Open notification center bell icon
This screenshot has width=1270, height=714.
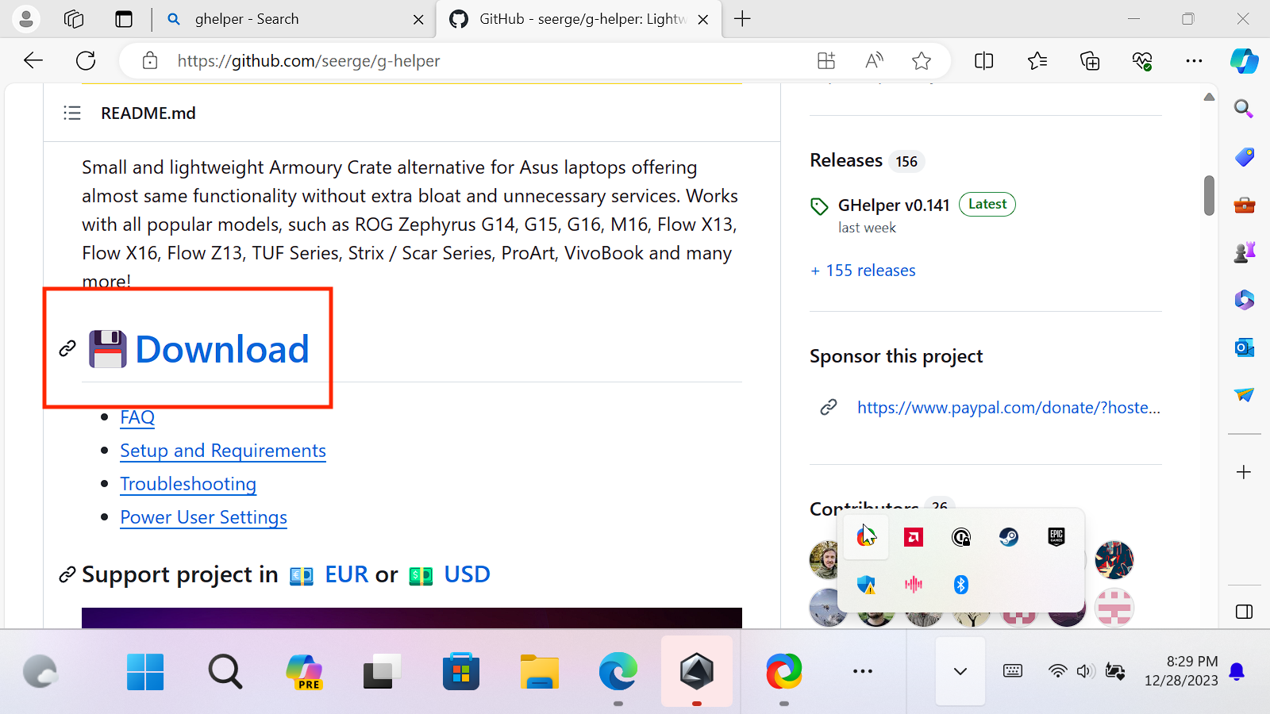1237,672
